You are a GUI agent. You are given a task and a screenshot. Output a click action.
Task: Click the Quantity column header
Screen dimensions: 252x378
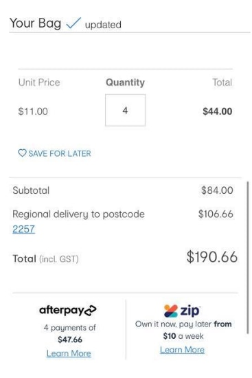pyautogui.click(x=125, y=82)
